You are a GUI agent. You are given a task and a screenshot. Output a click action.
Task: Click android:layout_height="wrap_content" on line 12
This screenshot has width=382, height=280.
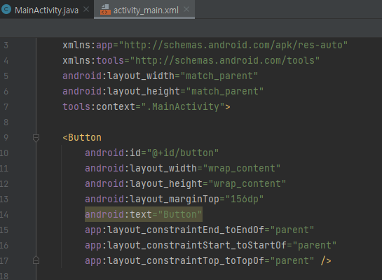pyautogui.click(x=185, y=183)
